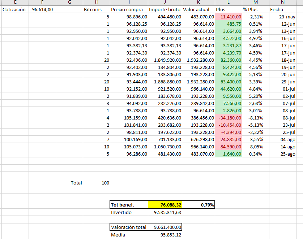Screen dimensions: 303x239
Task: Click the Total label cell
Action: [69, 183]
